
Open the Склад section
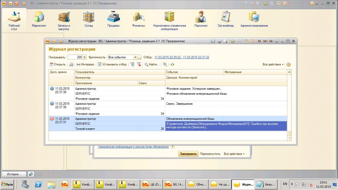[x=88, y=20]
